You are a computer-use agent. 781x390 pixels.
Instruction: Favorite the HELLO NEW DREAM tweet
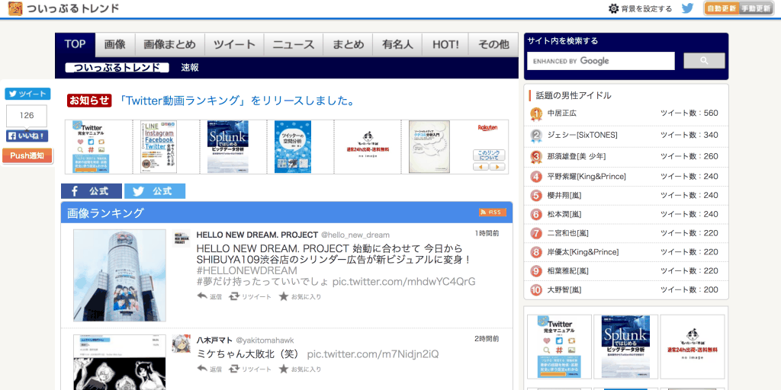click(x=300, y=296)
